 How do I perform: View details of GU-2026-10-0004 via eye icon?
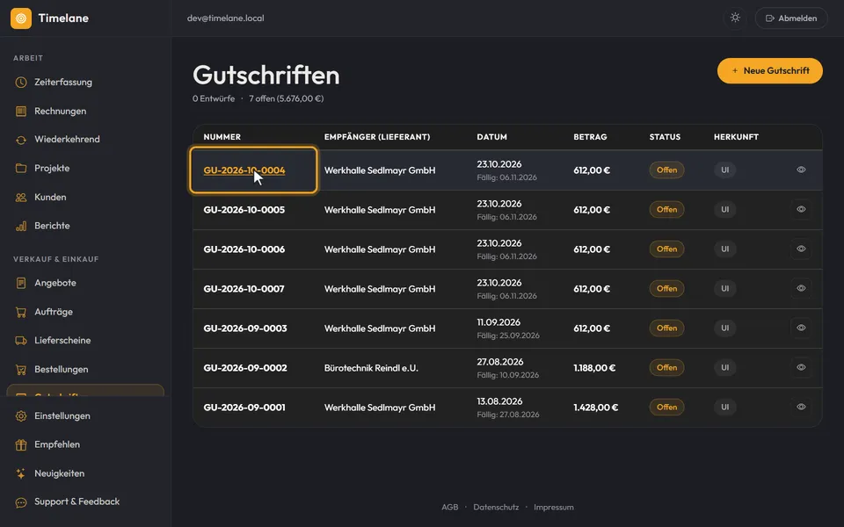pyautogui.click(x=801, y=170)
